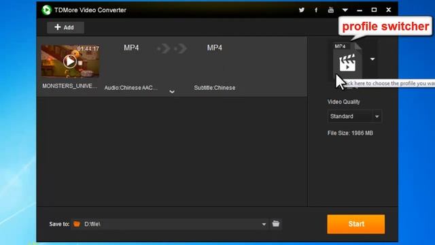Open the Twitter link icon
Viewport: 435px width, 245px height.
(302, 10)
